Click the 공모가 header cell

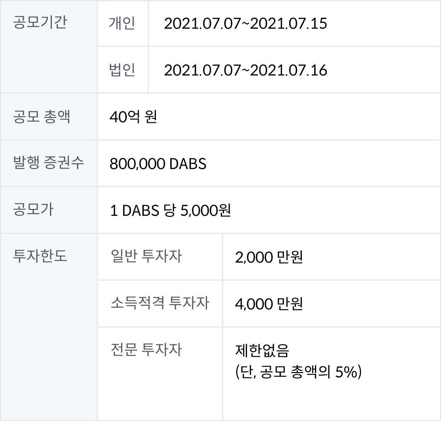49,210
